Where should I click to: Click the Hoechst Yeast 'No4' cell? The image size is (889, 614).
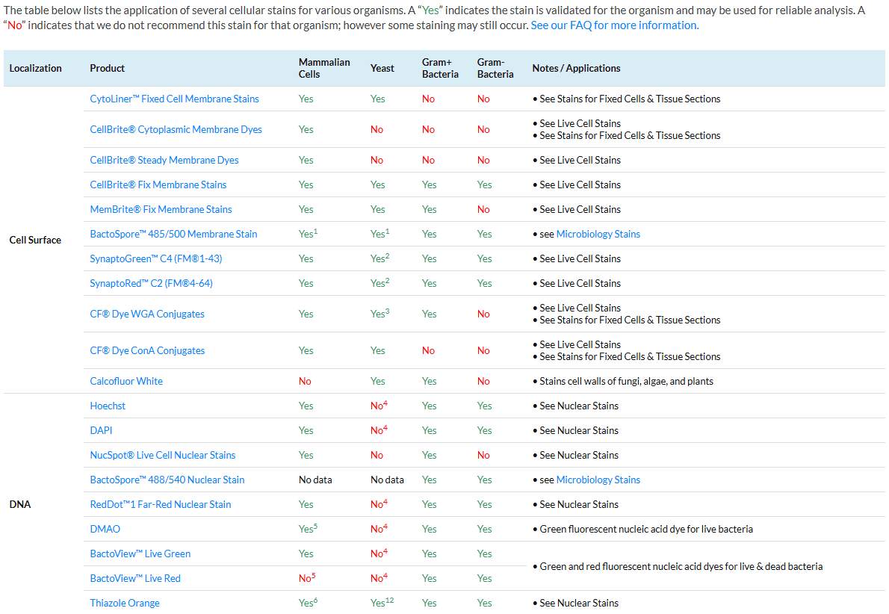coord(379,406)
